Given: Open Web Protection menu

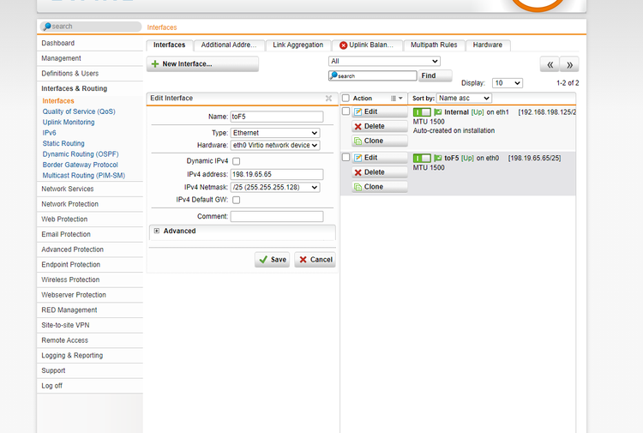Looking at the screenshot, I should (90, 220).
